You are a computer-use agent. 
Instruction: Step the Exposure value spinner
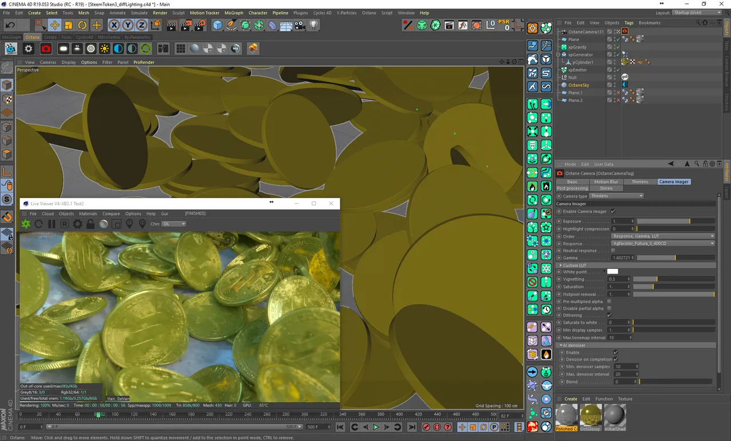(632, 221)
